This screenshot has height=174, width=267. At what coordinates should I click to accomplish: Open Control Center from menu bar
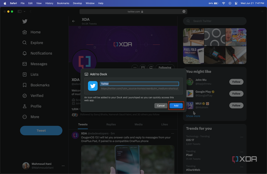(x=236, y=3)
